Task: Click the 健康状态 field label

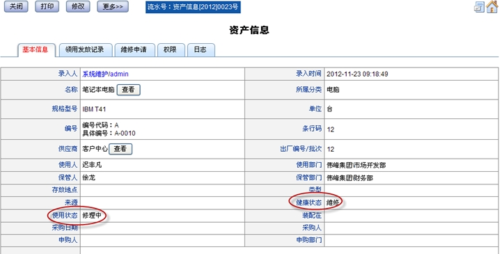Action: click(x=308, y=203)
